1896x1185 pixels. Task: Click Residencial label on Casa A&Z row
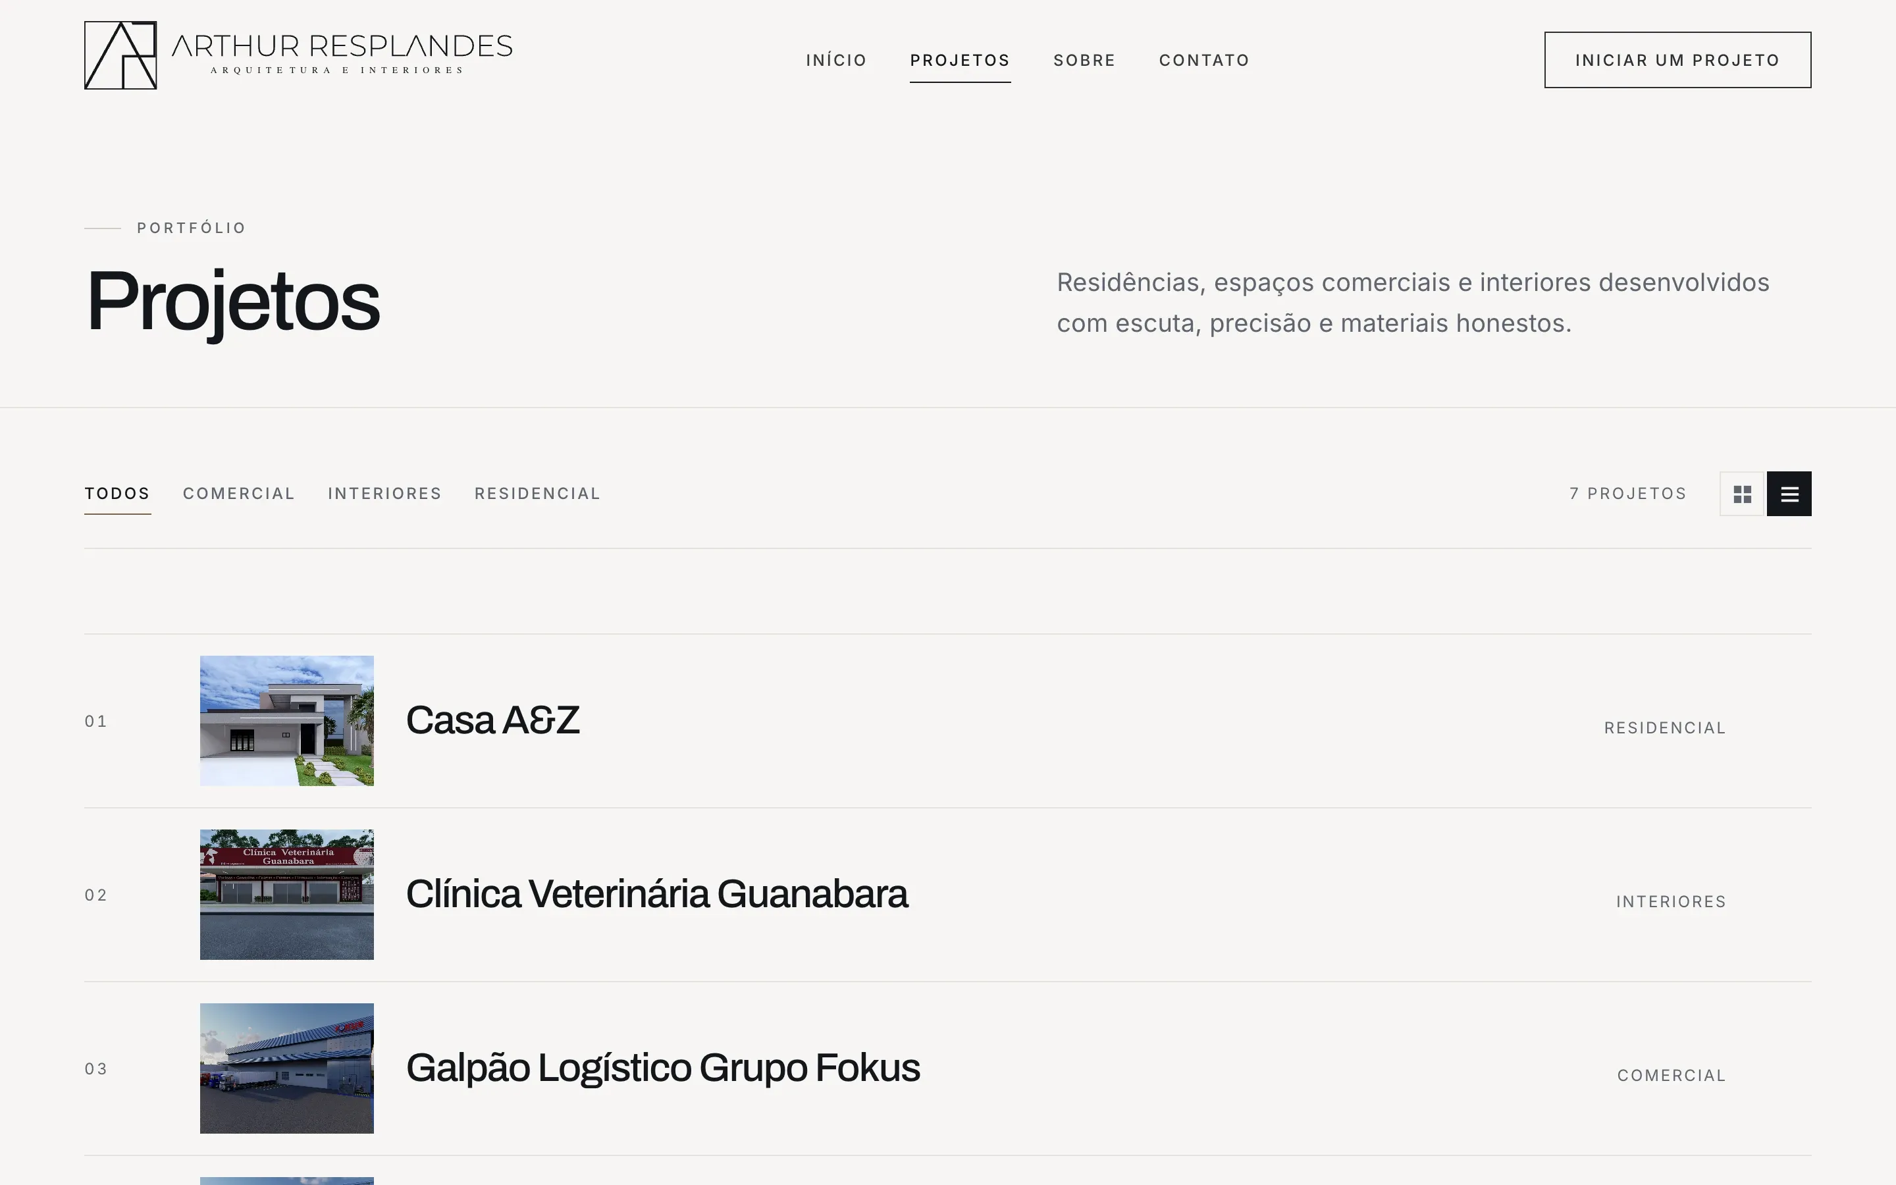[x=1665, y=728]
